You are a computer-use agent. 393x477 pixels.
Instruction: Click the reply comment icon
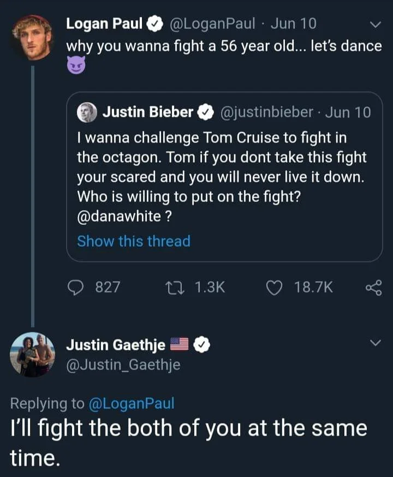(x=76, y=287)
